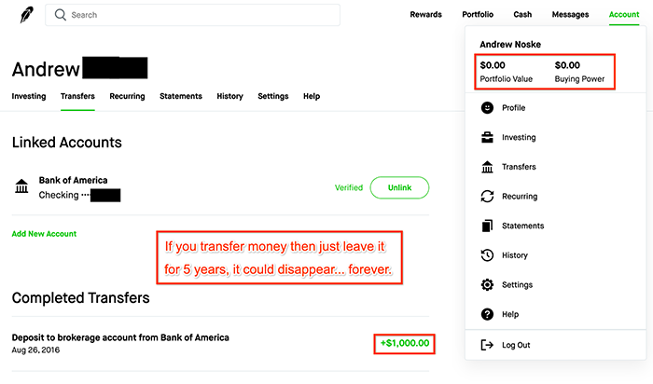Click the History clock icon
653x384 pixels.
[487, 255]
